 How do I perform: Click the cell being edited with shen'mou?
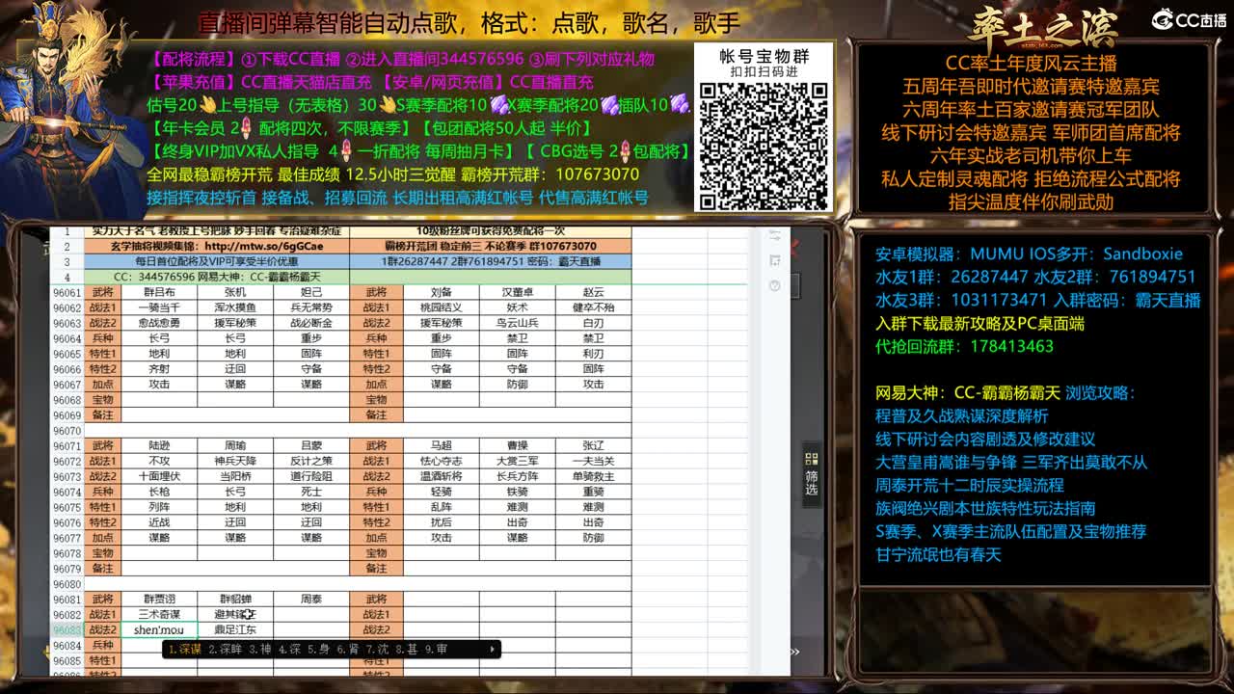[159, 629]
